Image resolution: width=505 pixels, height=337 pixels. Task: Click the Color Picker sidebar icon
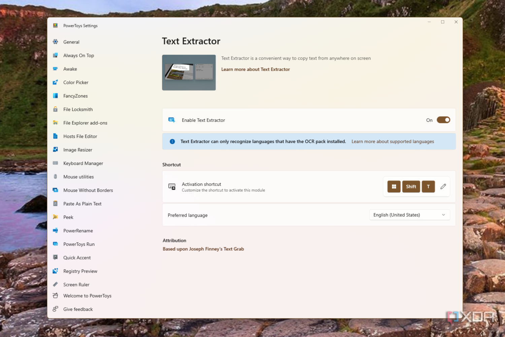56,82
